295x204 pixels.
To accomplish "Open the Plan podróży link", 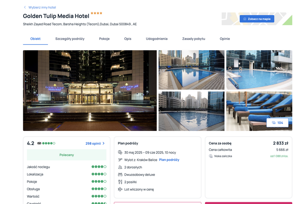I will [x=169, y=160].
